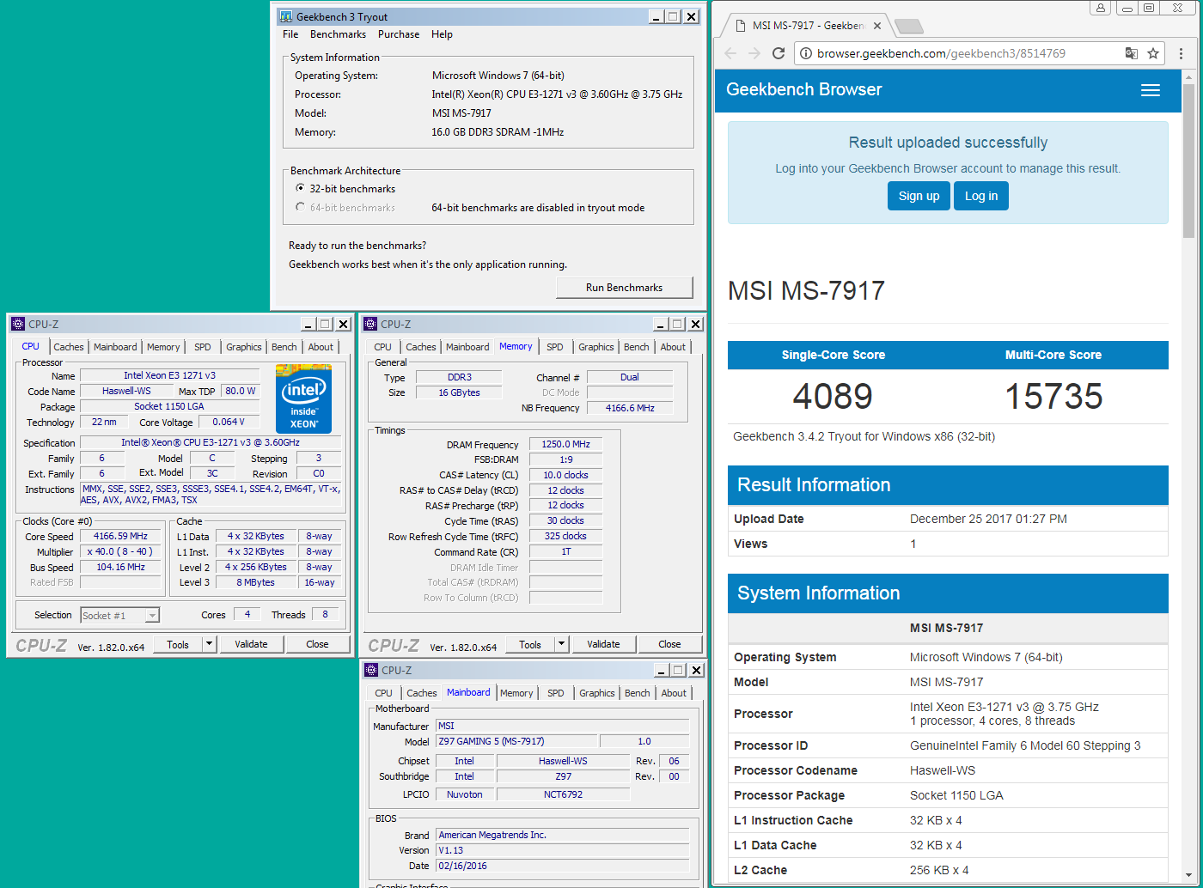This screenshot has width=1203, height=888.
Task: Click NB Frequency 4166.6 MHz value
Action: 630,408
